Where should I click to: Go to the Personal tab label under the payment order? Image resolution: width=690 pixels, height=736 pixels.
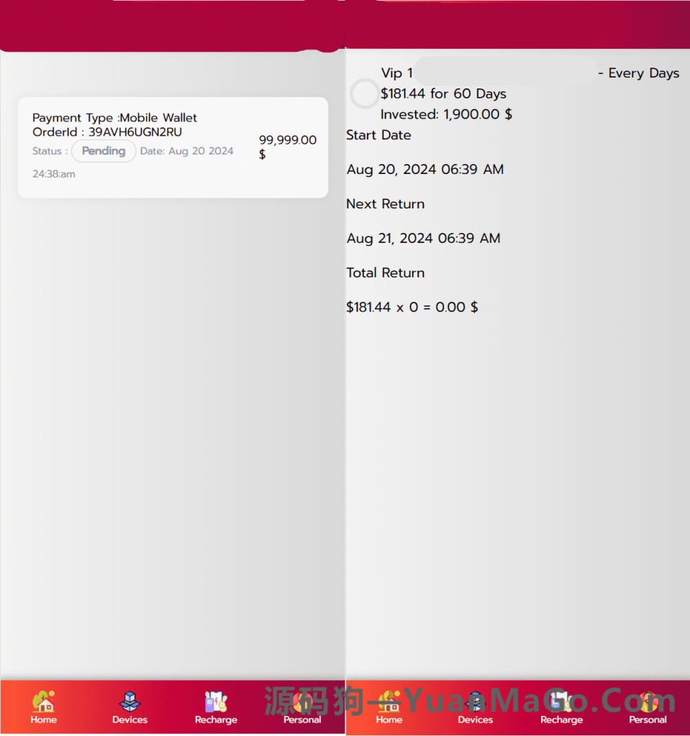pos(302,719)
